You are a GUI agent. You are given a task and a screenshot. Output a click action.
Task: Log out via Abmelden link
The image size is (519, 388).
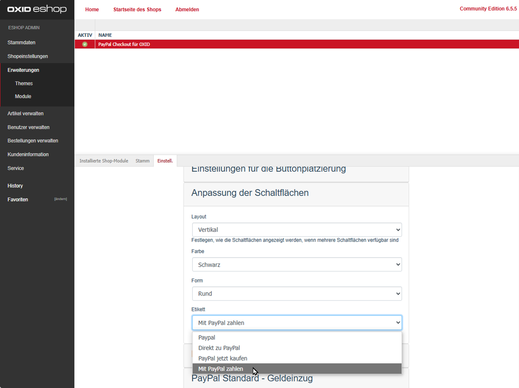click(187, 10)
